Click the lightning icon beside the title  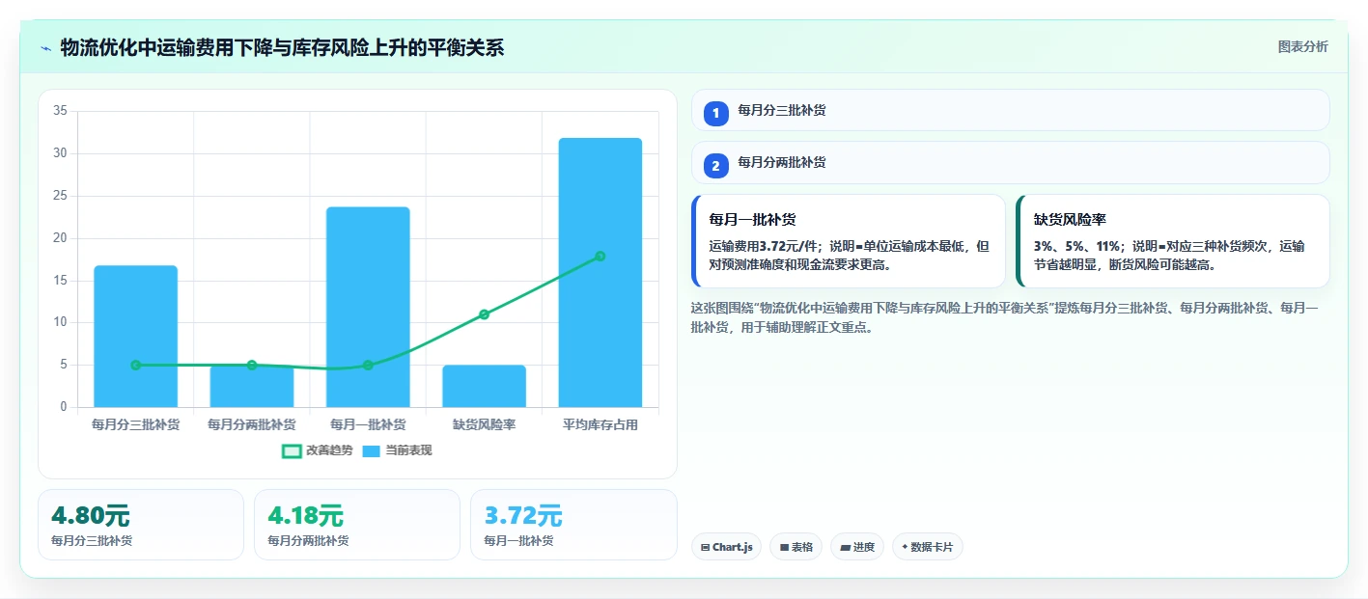tap(46, 48)
